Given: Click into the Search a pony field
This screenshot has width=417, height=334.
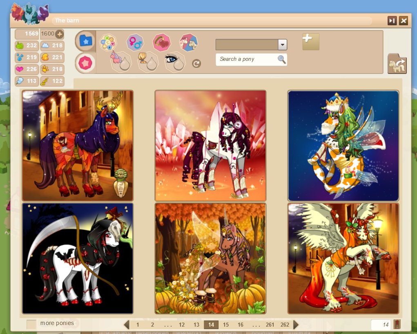Looking at the screenshot, I should [x=251, y=59].
